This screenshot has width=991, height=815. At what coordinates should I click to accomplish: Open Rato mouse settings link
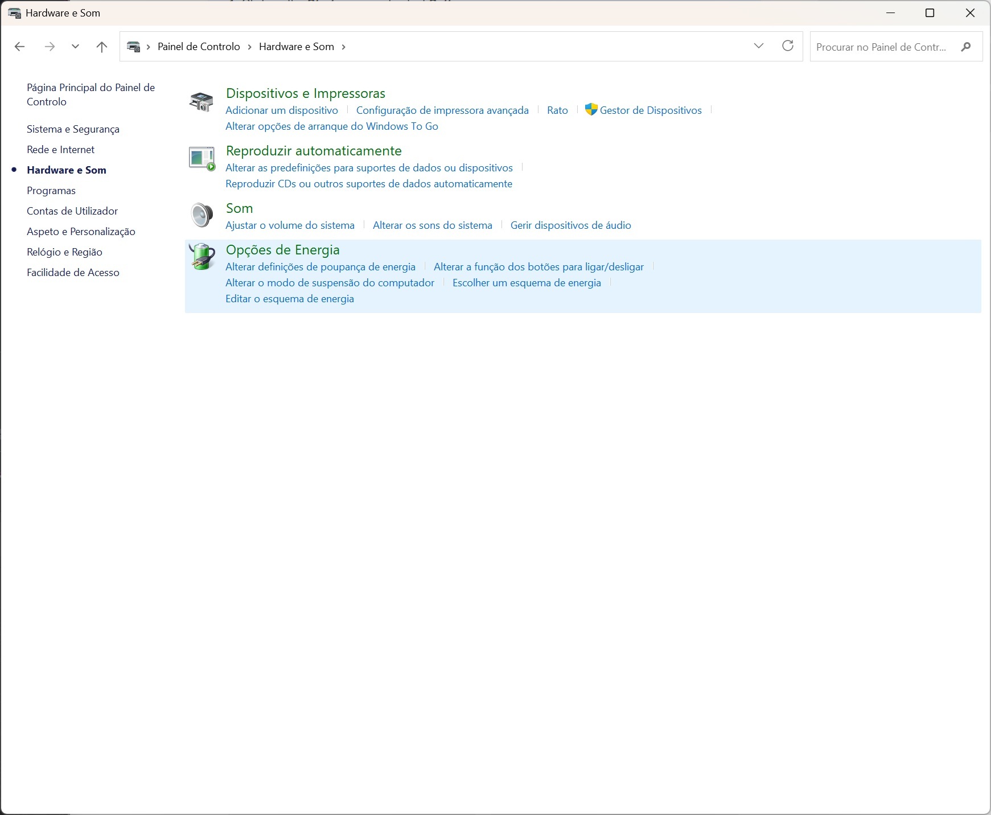point(557,110)
